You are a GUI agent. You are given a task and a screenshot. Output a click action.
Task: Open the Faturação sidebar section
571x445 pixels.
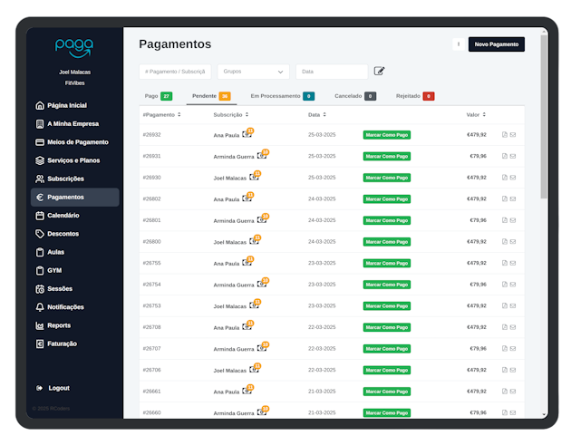coord(62,343)
